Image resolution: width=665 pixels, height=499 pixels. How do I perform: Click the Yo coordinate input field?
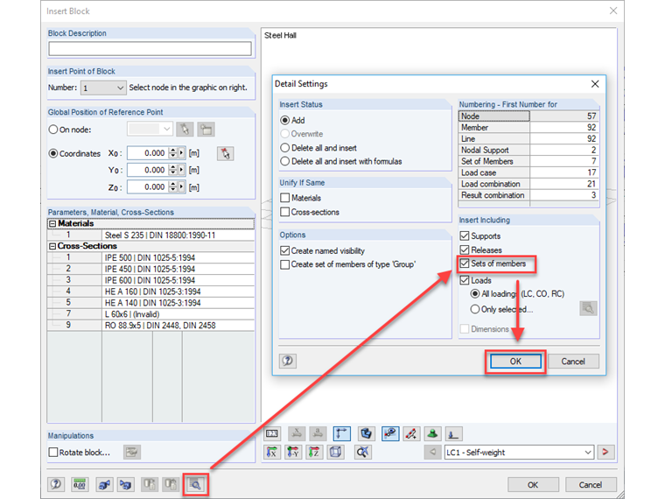click(x=148, y=170)
